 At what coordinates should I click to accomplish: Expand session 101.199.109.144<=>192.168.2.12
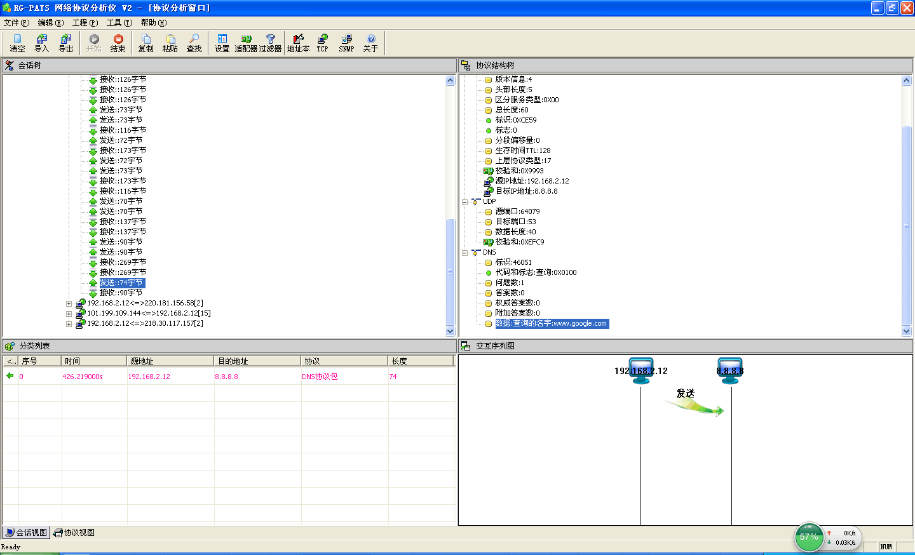tap(69, 314)
